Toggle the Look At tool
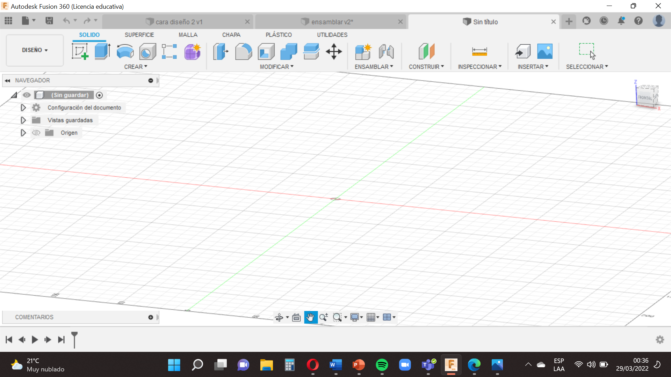Screen dimensions: 671x377 296,317
